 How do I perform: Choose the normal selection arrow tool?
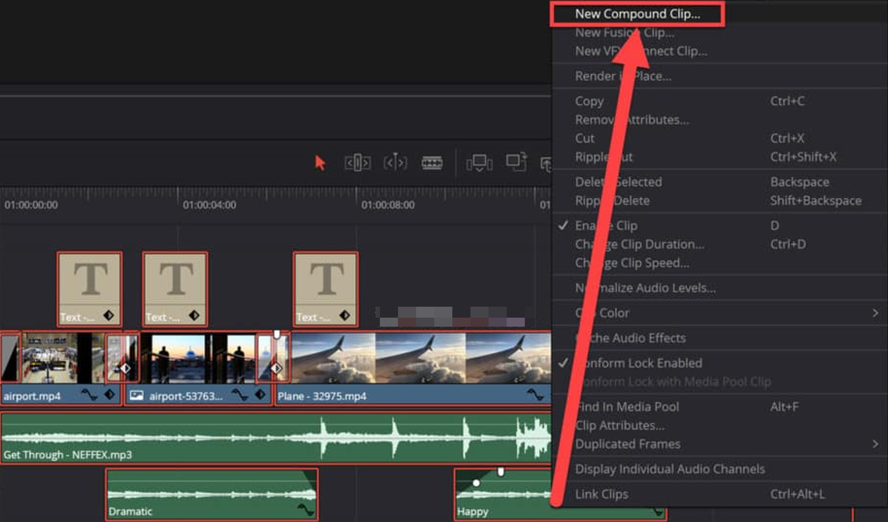(320, 163)
